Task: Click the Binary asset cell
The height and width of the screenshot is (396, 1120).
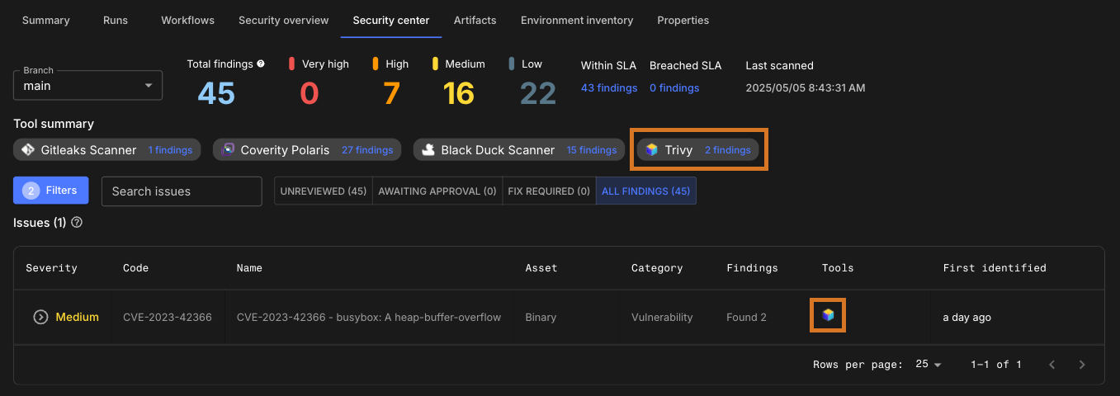Action: (541, 317)
